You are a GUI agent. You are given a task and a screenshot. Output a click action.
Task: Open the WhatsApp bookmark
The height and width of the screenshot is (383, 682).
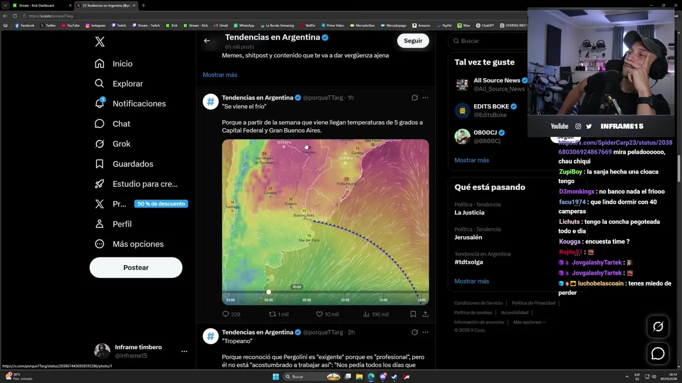coord(244,26)
